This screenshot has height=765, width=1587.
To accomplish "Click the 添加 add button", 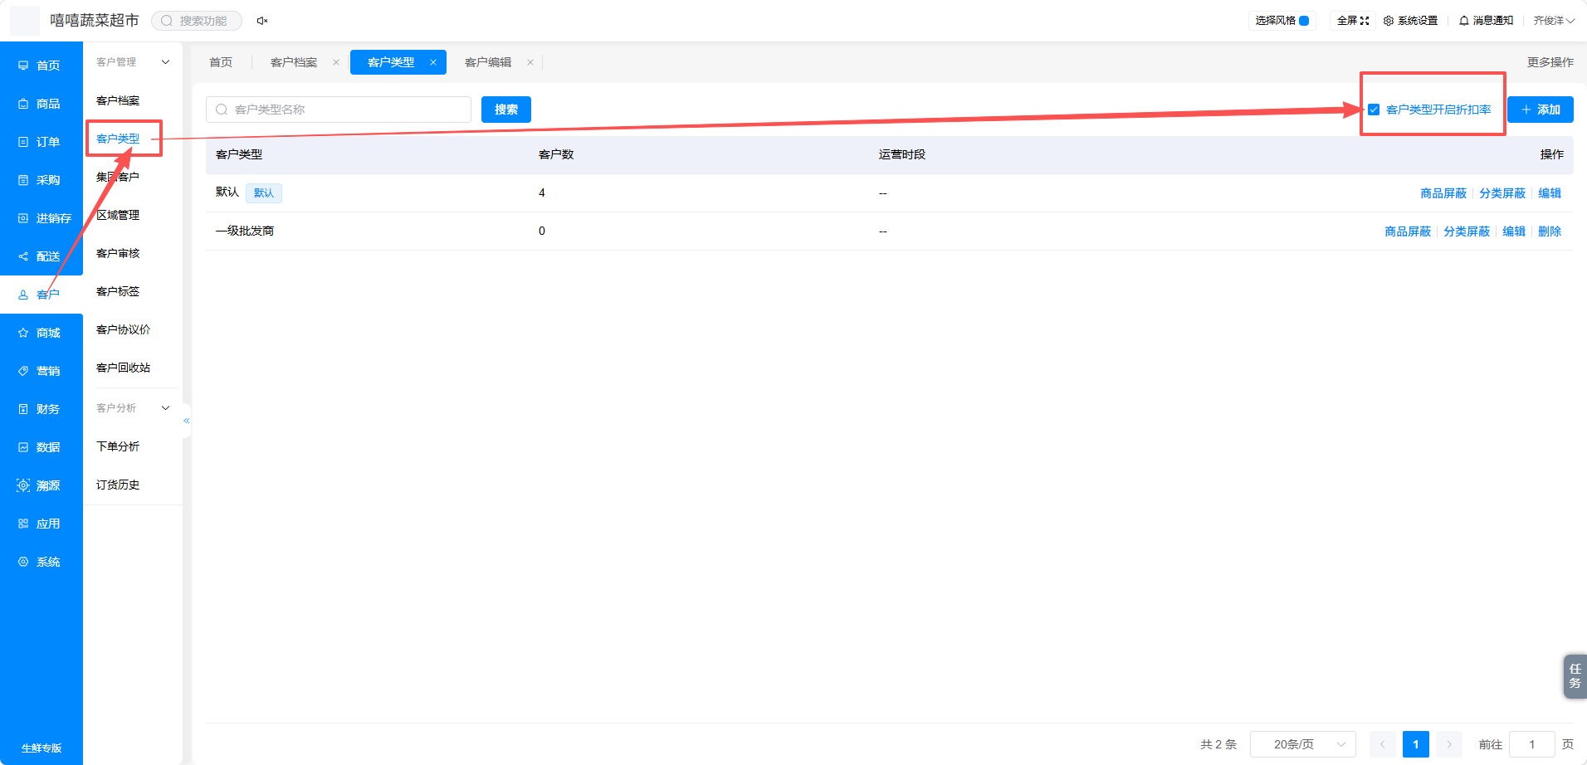I will click(1541, 110).
